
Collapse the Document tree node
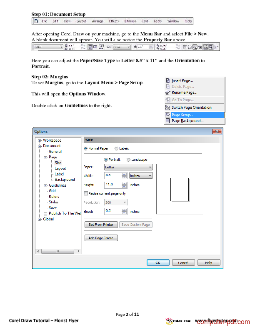click(x=39, y=146)
